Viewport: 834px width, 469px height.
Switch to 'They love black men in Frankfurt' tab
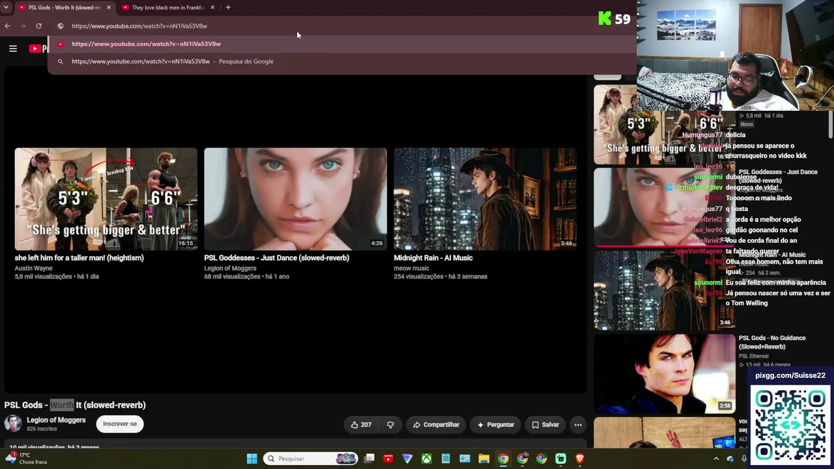169,7
